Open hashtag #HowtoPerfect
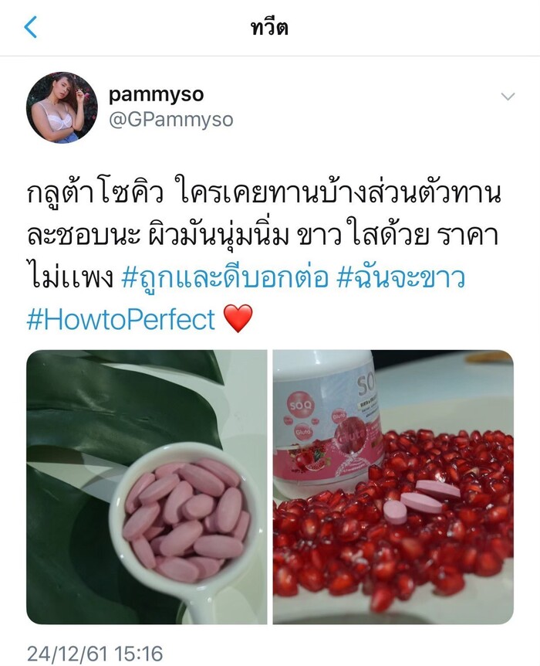Viewport: 540px width, 666px height. tap(121, 319)
